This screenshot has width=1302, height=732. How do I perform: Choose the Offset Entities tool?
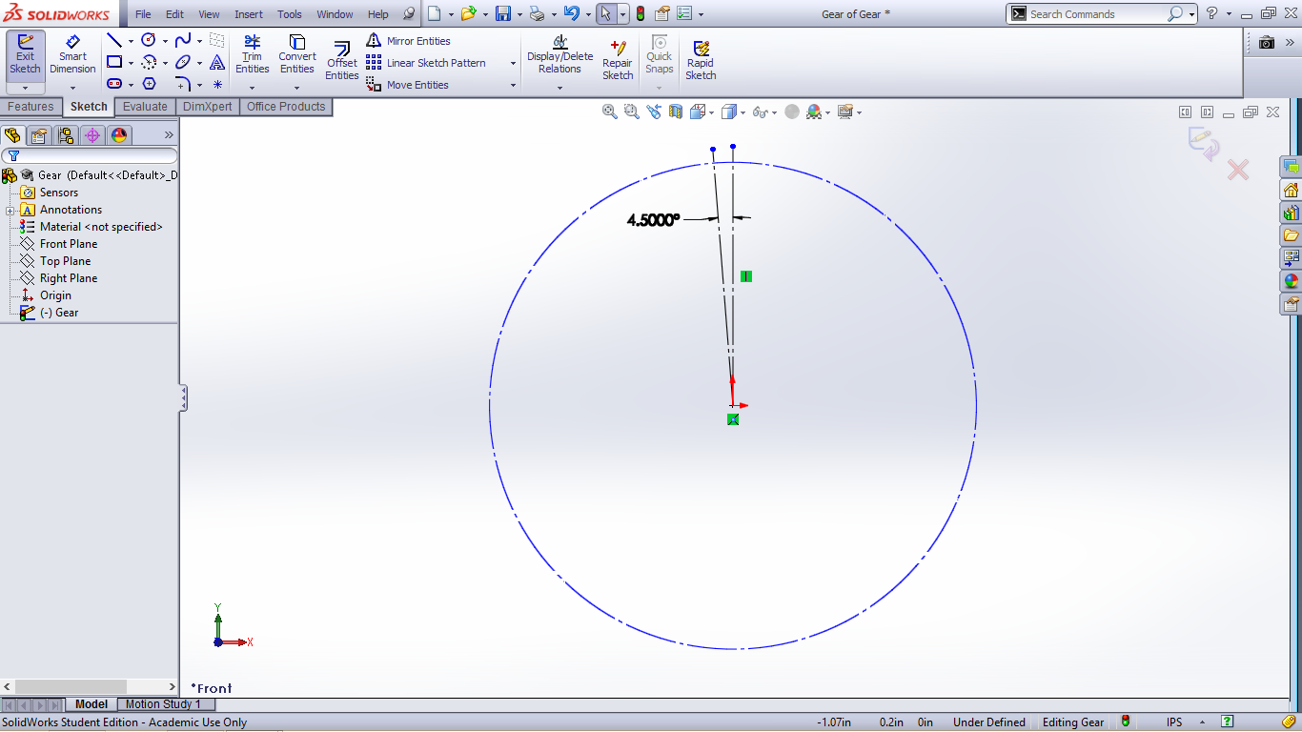tap(341, 61)
